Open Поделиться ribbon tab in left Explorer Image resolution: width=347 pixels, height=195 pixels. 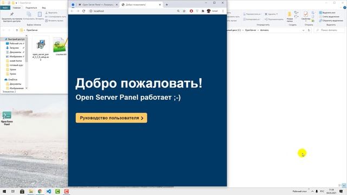tap(31, 8)
